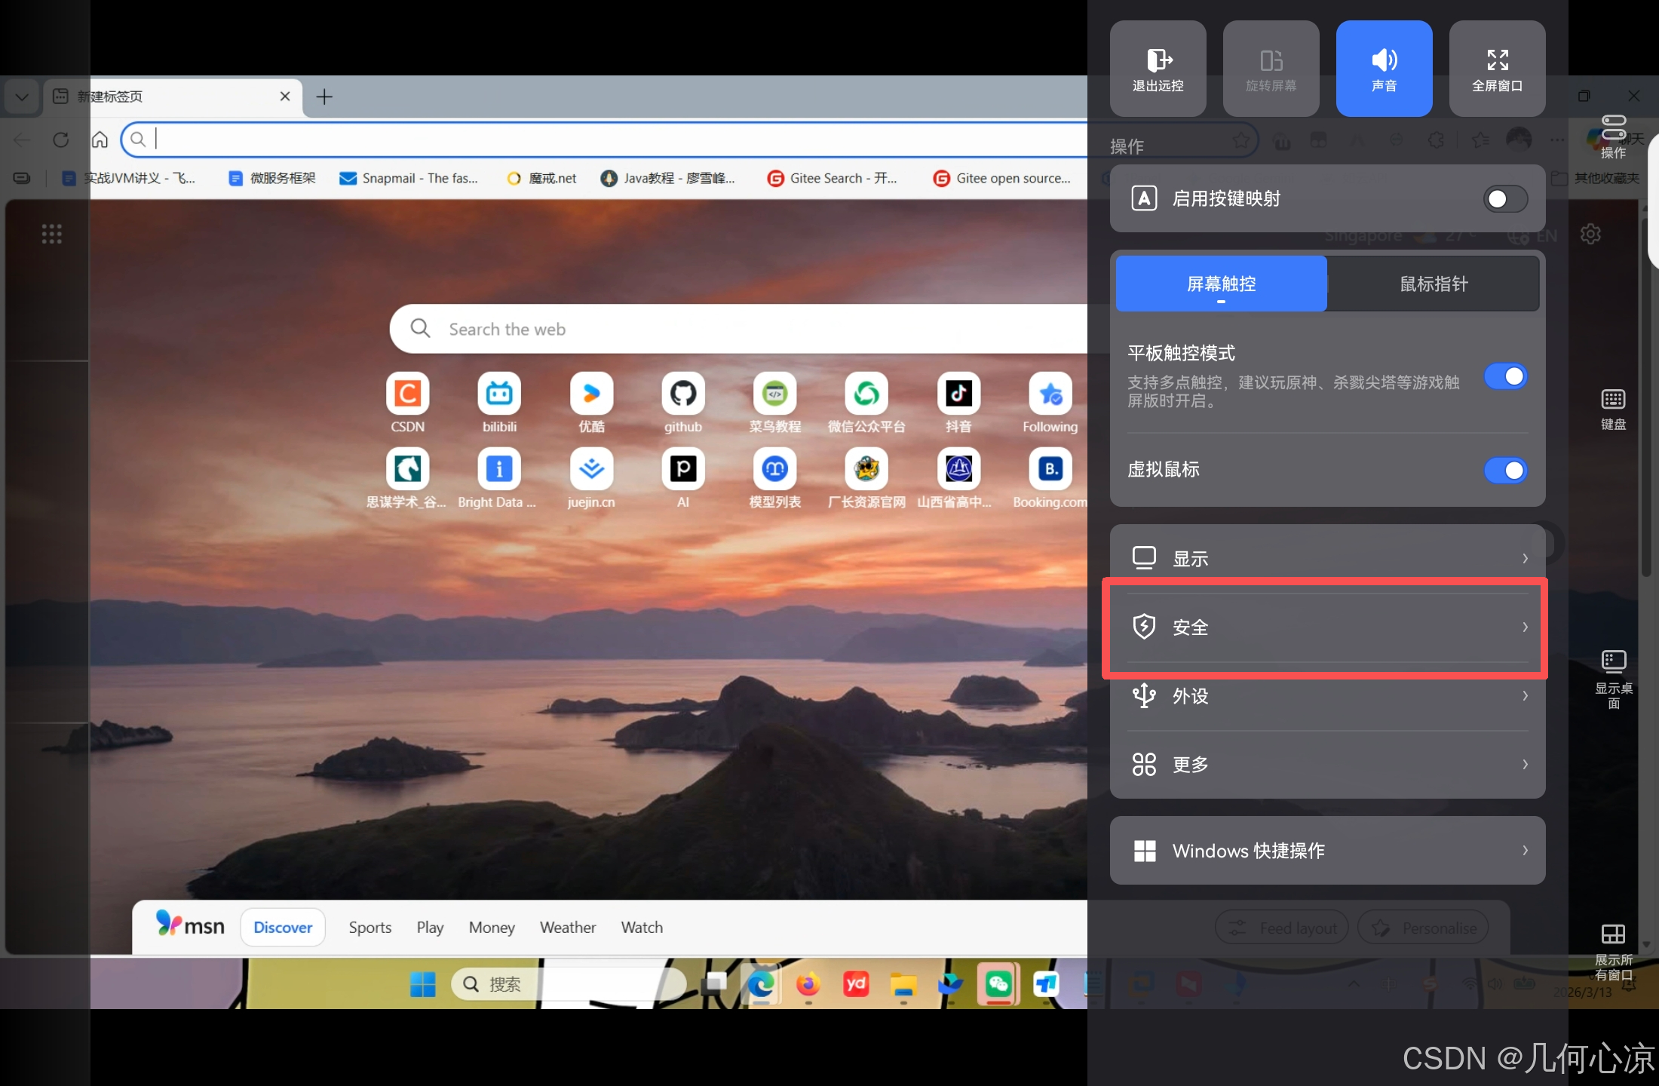Enter fullscreen with the 全屏窗口 icon
This screenshot has width=1659, height=1086.
click(x=1497, y=69)
